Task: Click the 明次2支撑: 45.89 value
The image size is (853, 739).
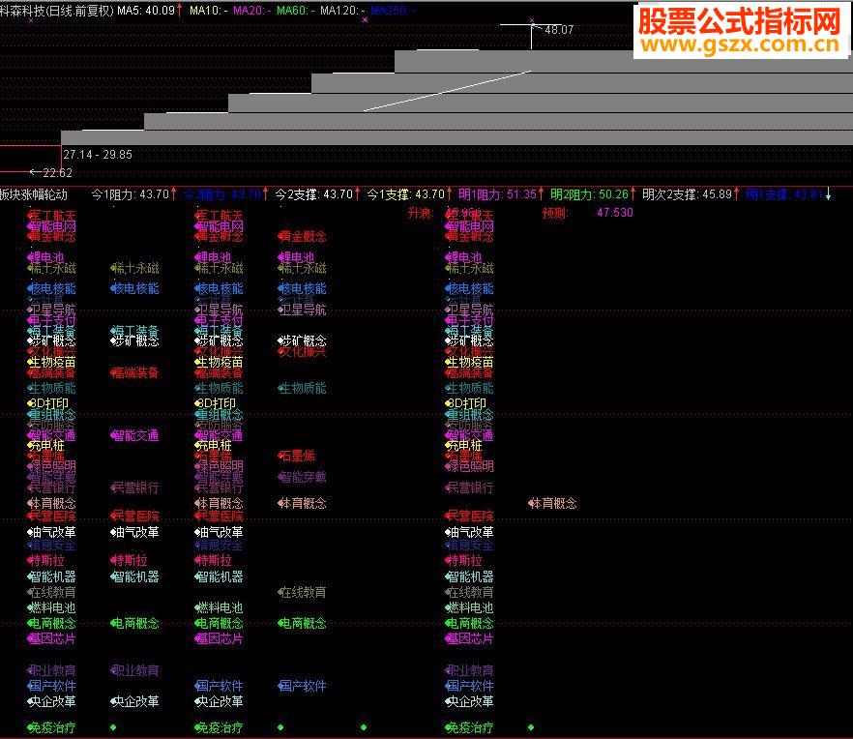Action: pyautogui.click(x=687, y=194)
